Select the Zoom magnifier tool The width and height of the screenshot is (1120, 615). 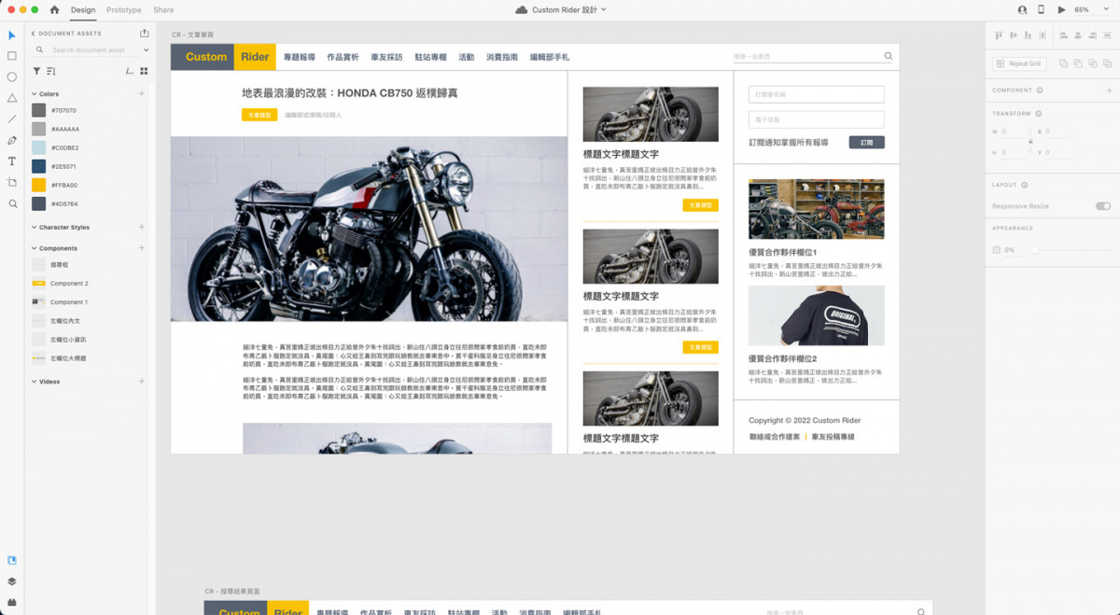pyautogui.click(x=12, y=203)
